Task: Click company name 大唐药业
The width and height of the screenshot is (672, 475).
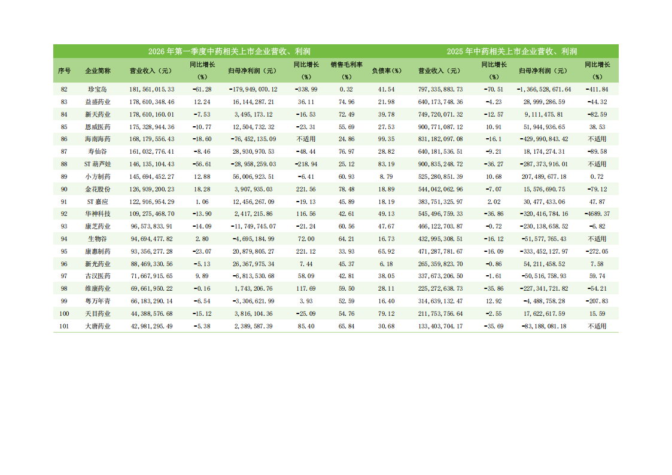Action: pos(98,326)
